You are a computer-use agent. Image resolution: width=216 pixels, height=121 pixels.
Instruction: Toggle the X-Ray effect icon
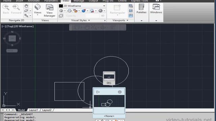[70, 11]
